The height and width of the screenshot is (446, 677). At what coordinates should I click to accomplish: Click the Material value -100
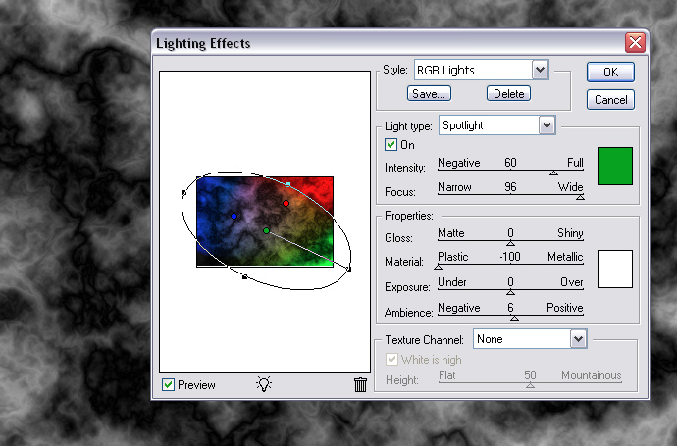tap(510, 257)
